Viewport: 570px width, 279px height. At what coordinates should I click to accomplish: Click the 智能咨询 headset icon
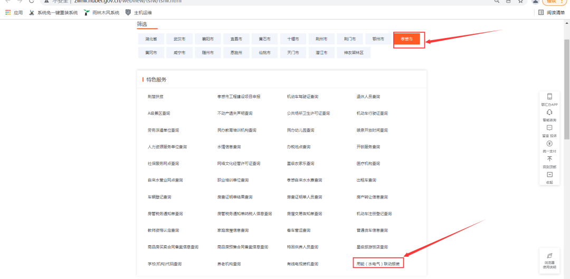(x=549, y=113)
